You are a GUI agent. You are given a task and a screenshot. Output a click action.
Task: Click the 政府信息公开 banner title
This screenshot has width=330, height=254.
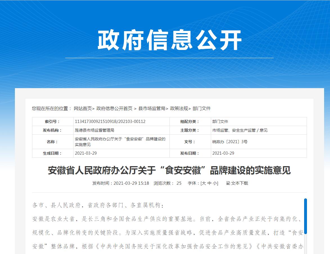click(169, 40)
